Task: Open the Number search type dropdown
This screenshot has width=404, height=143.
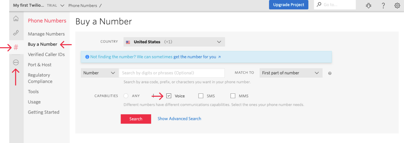Action: (x=99, y=73)
